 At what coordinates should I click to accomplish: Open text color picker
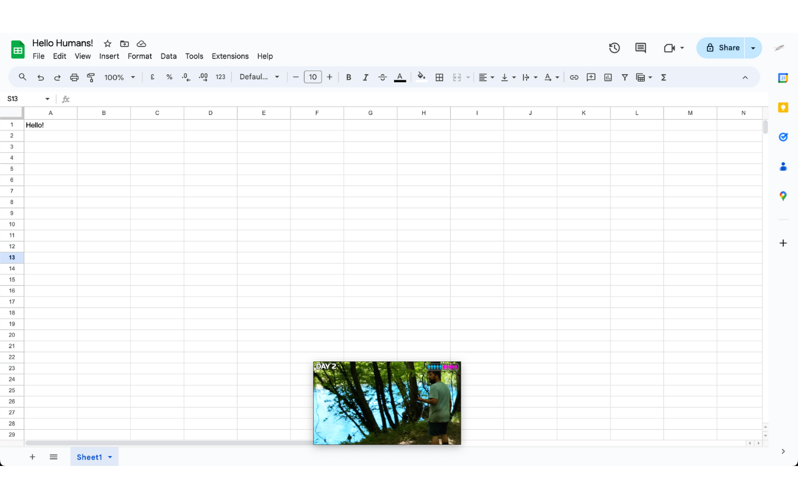(400, 77)
